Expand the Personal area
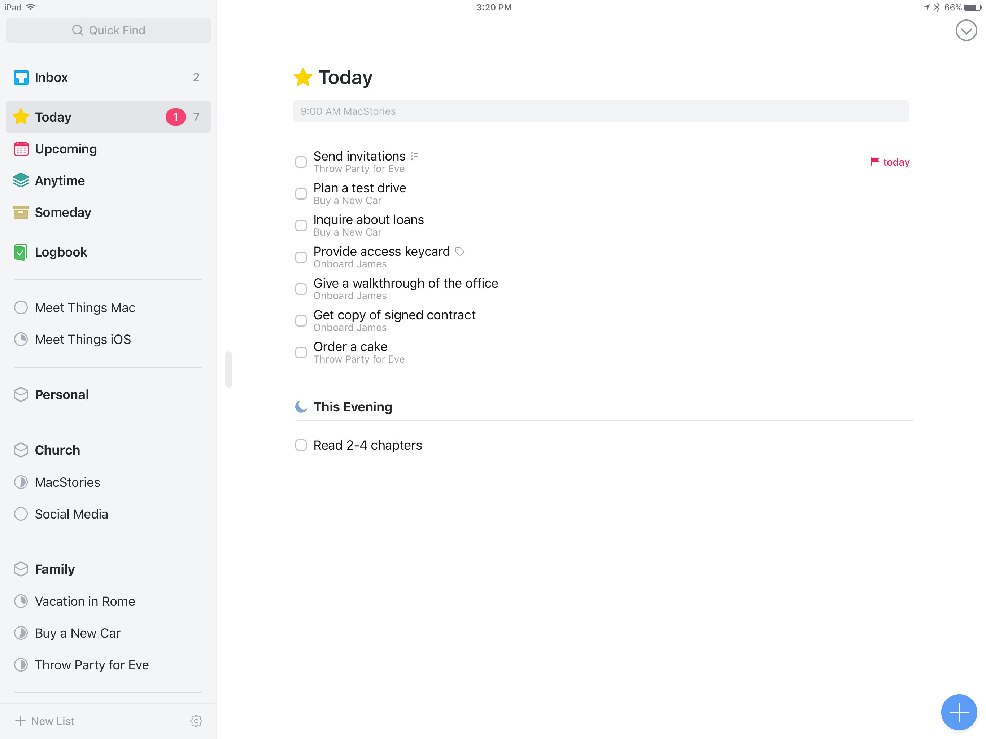This screenshot has width=986, height=739. [62, 394]
